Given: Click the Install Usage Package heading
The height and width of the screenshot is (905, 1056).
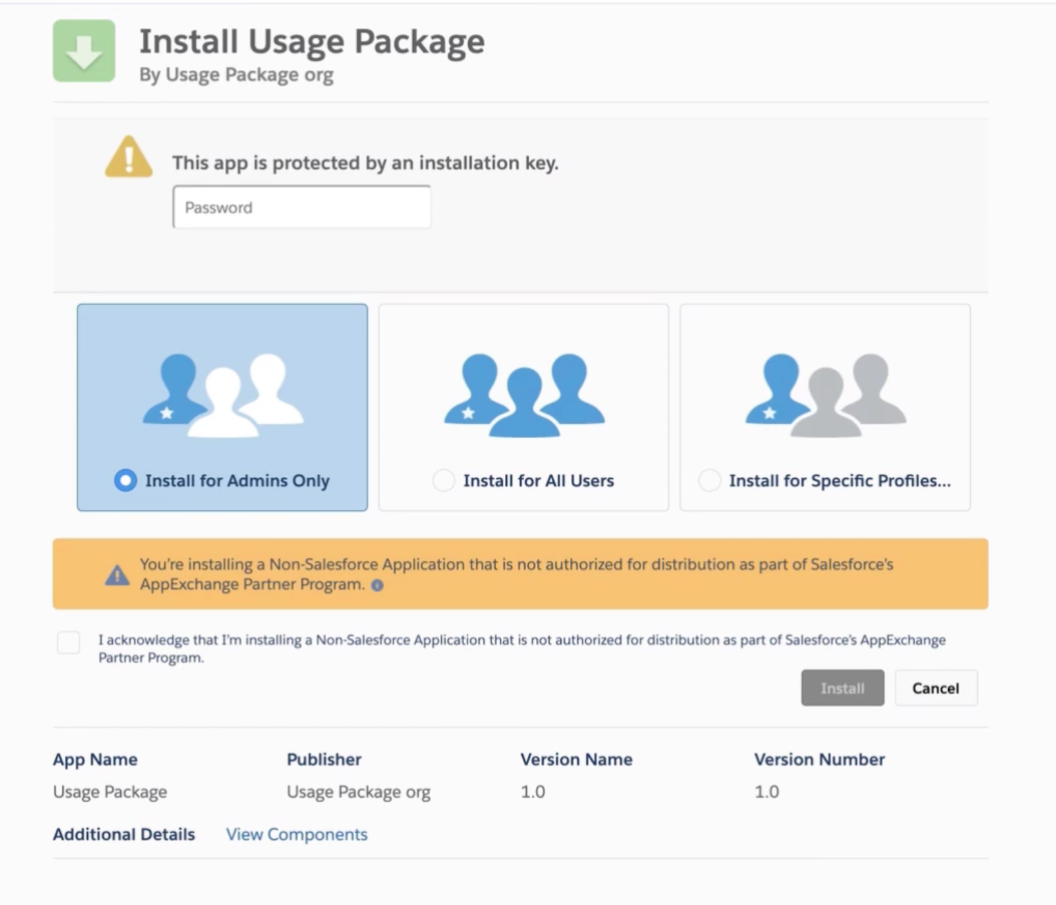Looking at the screenshot, I should (x=312, y=41).
